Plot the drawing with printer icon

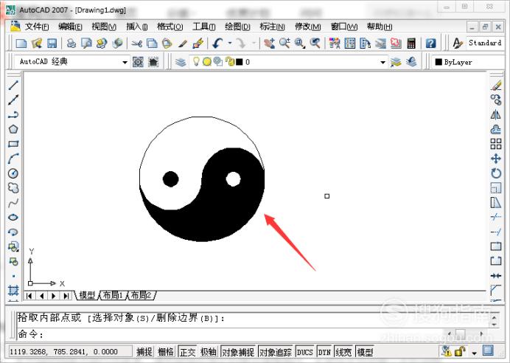pyautogui.click(x=71, y=43)
